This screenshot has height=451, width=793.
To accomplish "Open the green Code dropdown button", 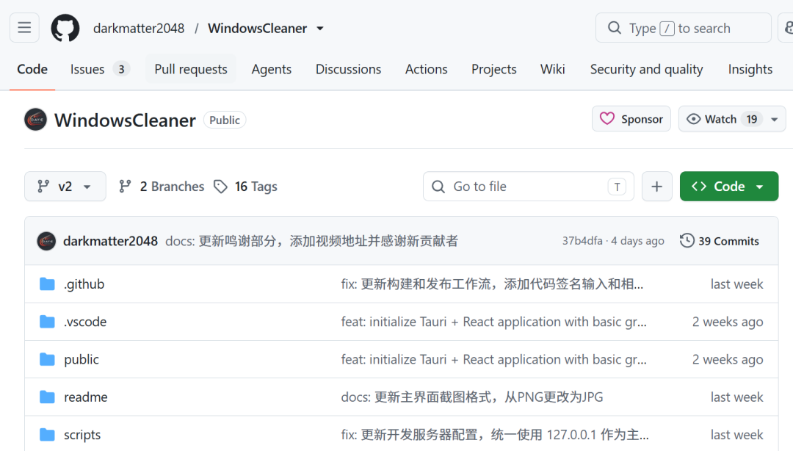I will click(729, 187).
